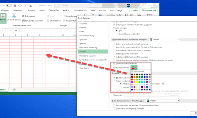Click the Undo arrow icon

(x=19, y=6)
